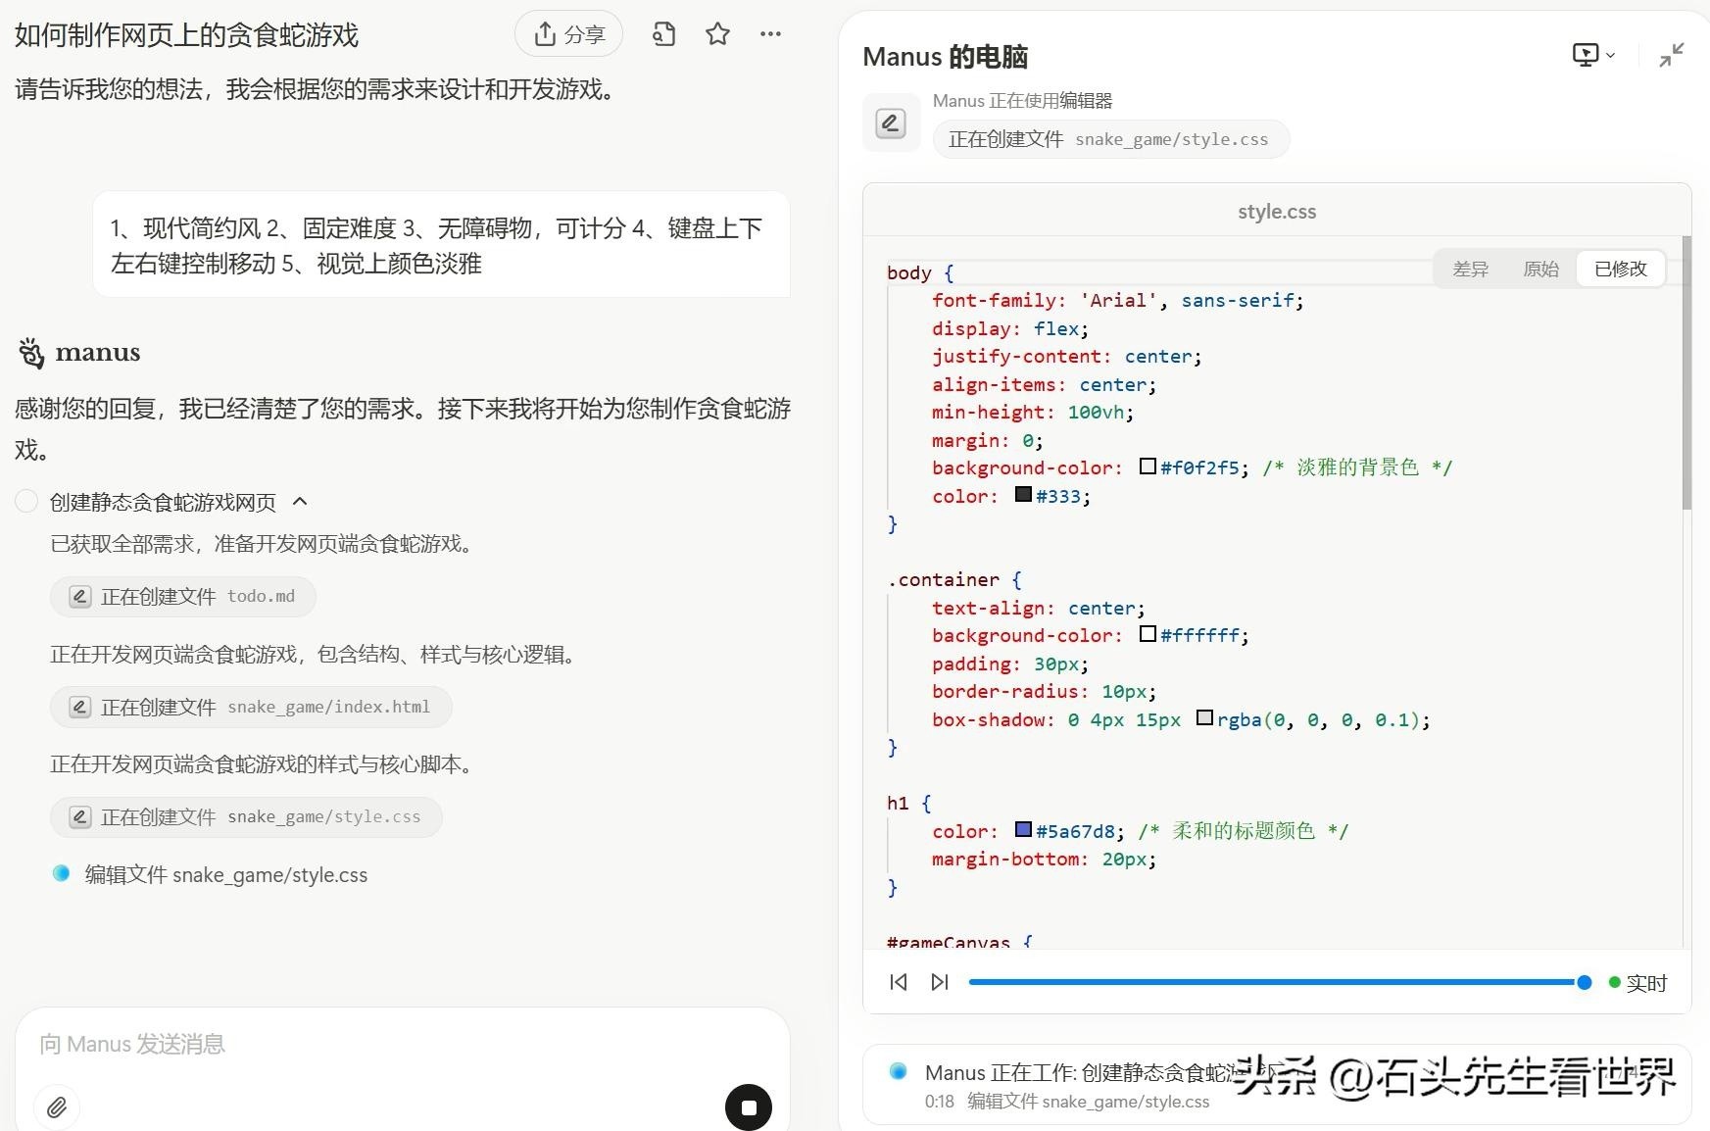Minimize the Manus 的电脑 panel with collapse arrows
The image size is (1710, 1131).
1672,55
